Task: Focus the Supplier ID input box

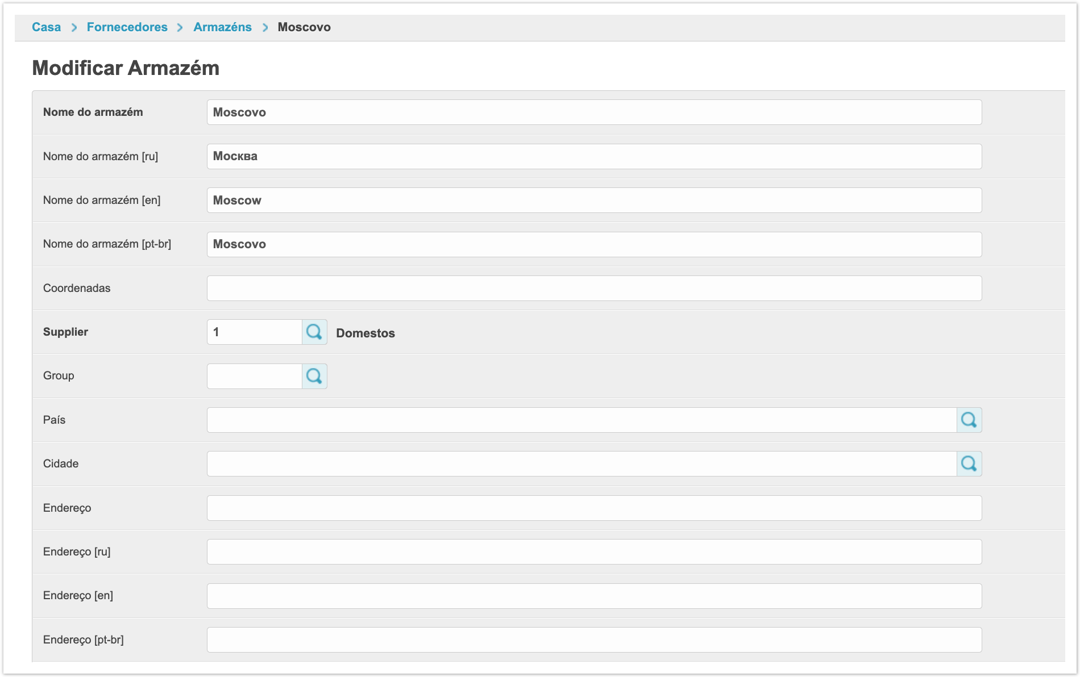Action: click(254, 332)
